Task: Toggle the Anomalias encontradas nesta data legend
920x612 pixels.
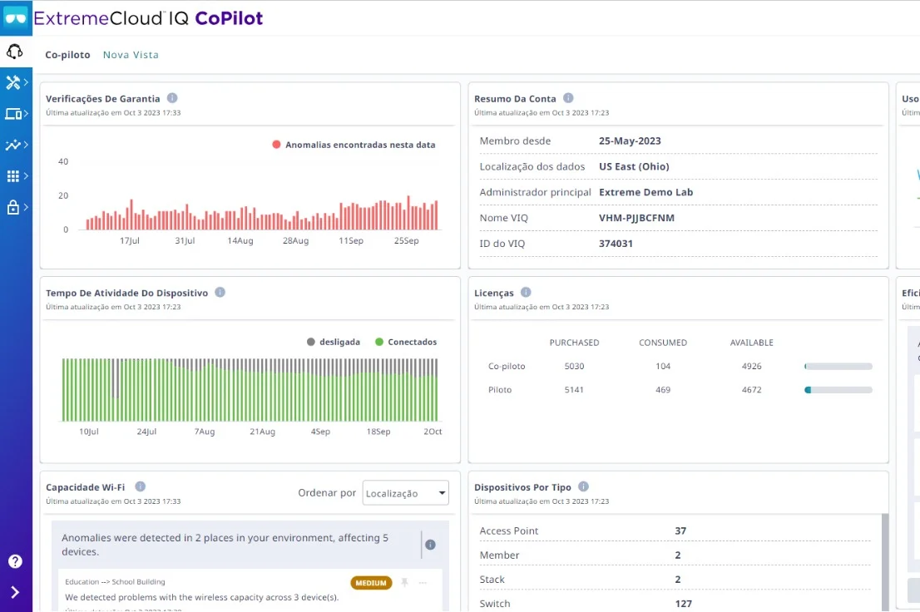Action: (x=354, y=145)
